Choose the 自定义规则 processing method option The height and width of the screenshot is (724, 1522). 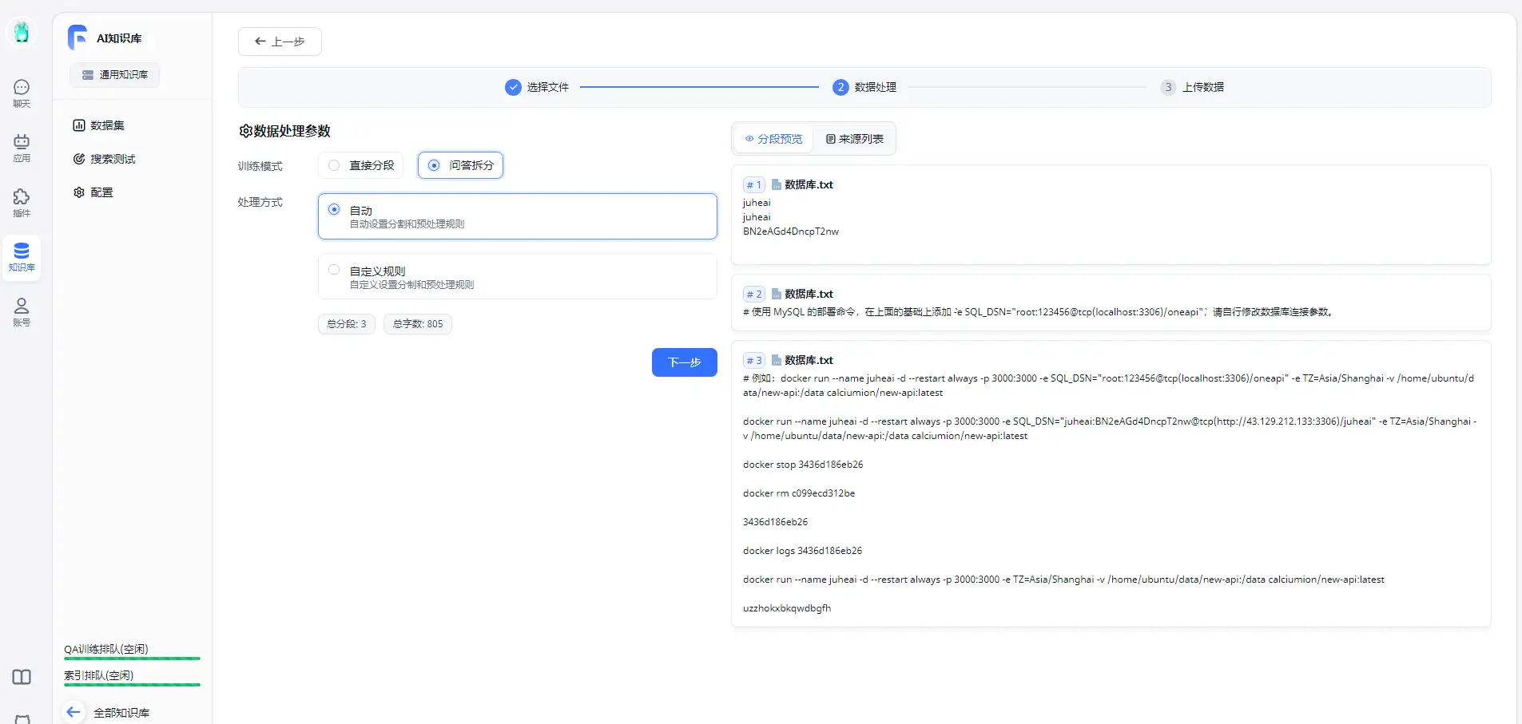pos(517,277)
